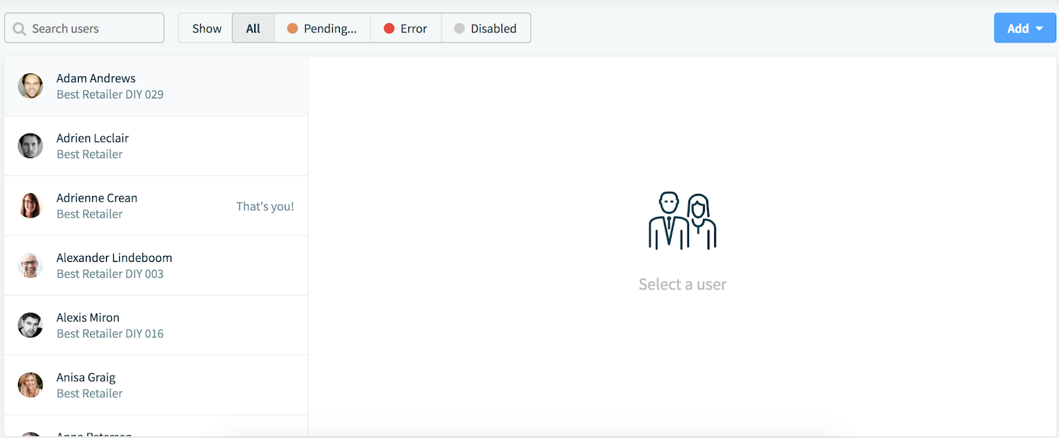This screenshot has width=1059, height=438.
Task: Click the grey Disabled status dot
Action: tap(459, 28)
